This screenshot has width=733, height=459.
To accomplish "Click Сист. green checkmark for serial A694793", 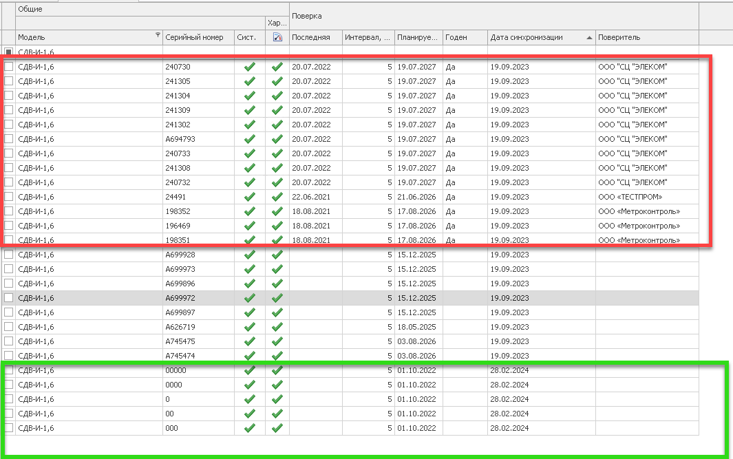I will pos(250,139).
